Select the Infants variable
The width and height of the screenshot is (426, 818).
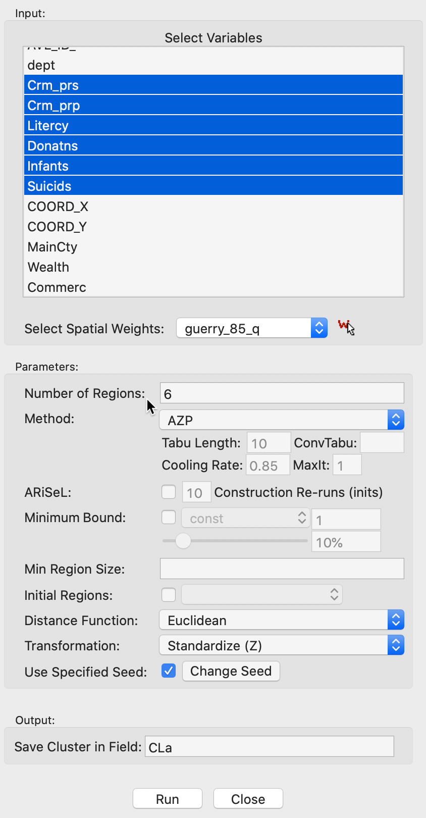(214, 166)
